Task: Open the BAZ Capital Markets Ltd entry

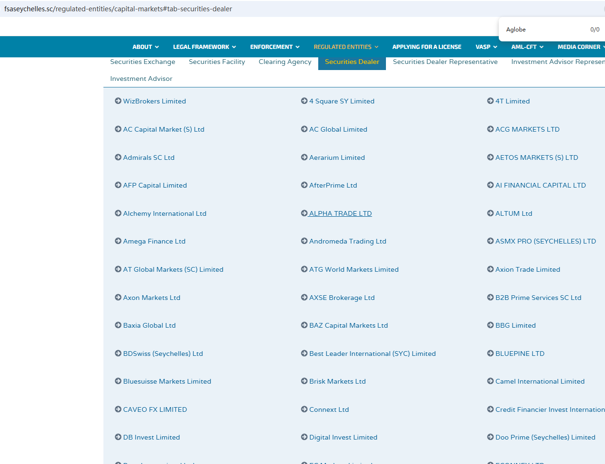Action: tap(349, 325)
